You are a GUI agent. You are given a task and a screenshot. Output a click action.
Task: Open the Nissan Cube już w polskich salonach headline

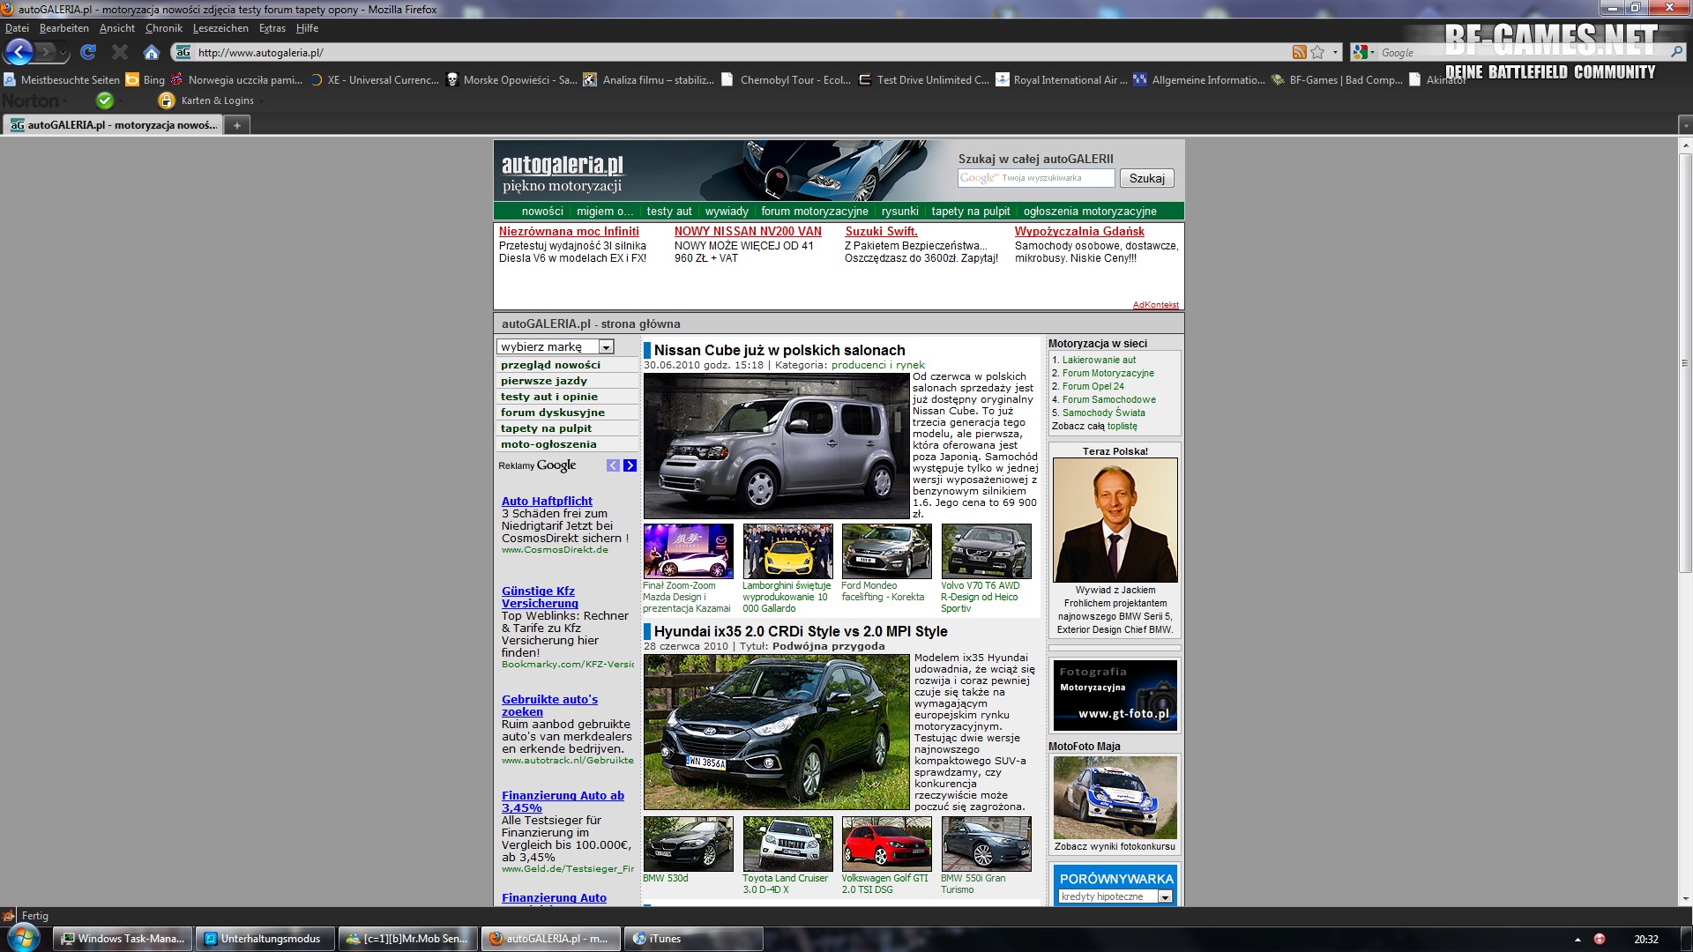click(x=779, y=350)
